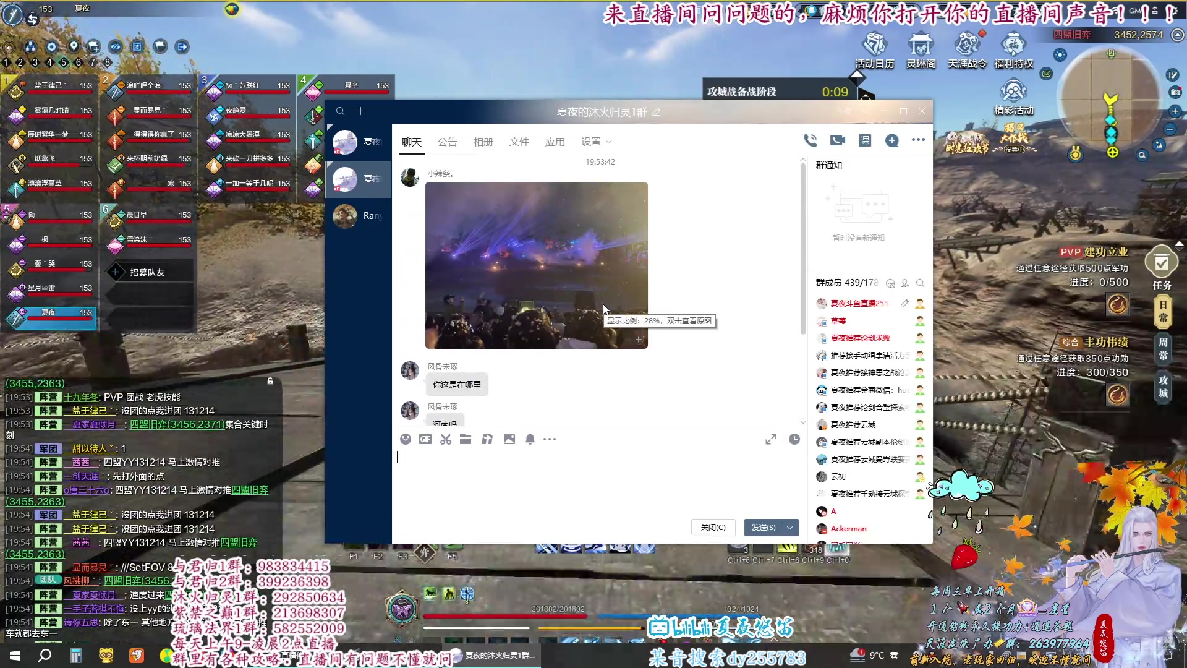Edit group name with the pencil icon
The width and height of the screenshot is (1187, 668).
pos(657,112)
